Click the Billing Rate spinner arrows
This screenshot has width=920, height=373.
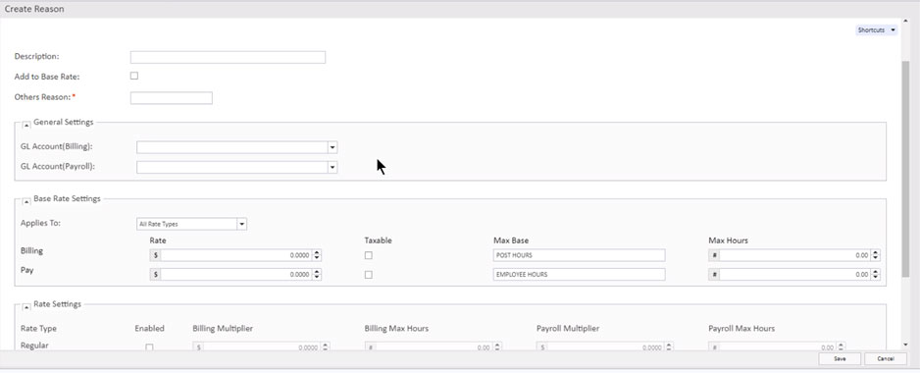pos(317,255)
